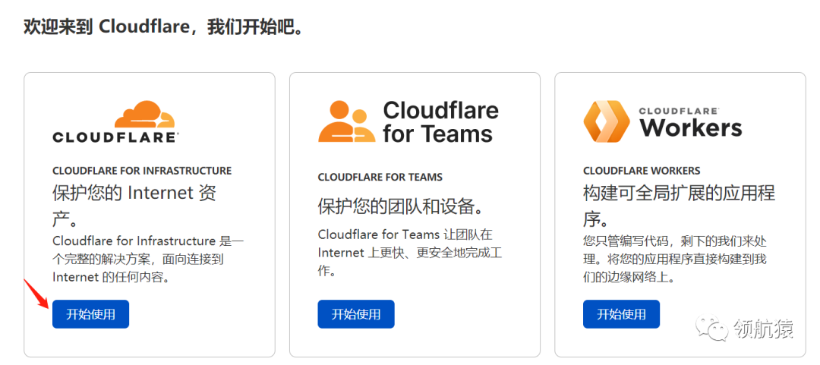Click the Teams description about Internet 上更快
The image size is (820, 365).
tap(409, 252)
